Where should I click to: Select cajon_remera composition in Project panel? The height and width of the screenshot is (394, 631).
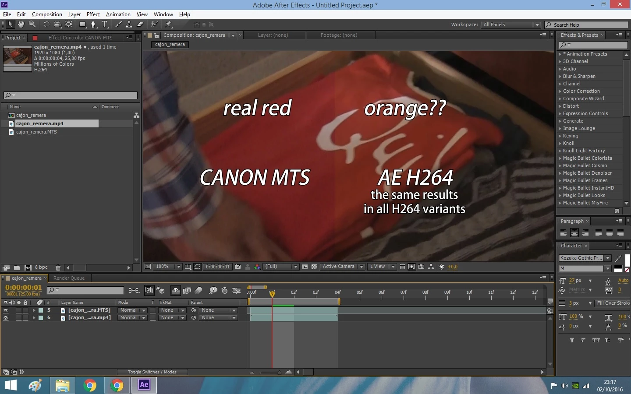click(31, 115)
